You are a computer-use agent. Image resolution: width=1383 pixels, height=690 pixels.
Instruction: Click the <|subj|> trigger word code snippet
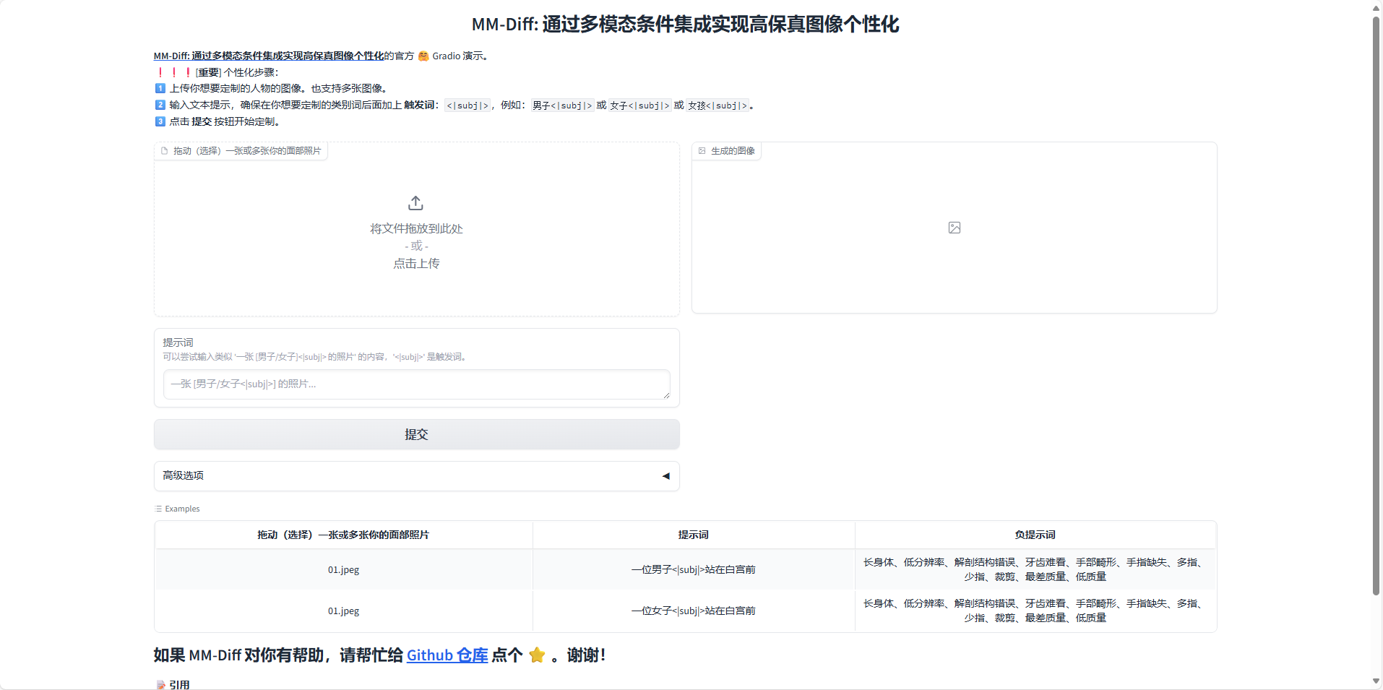click(x=468, y=105)
